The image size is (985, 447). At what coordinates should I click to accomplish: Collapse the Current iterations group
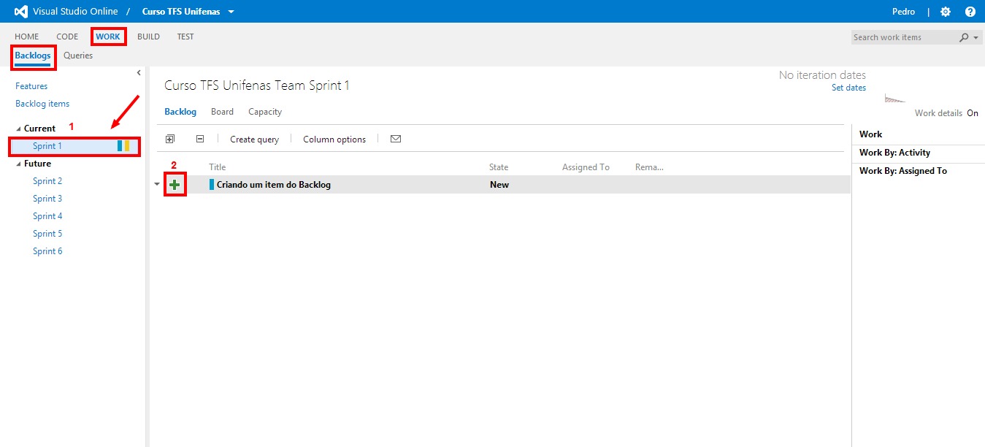click(x=19, y=129)
